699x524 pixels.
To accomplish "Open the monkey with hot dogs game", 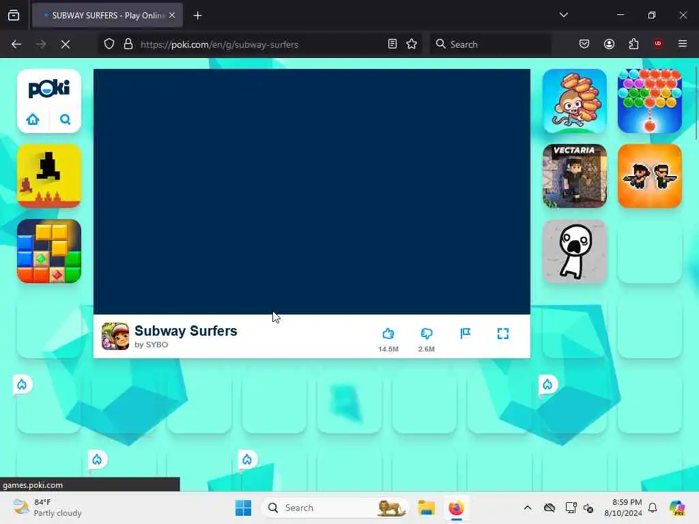I will [x=575, y=101].
